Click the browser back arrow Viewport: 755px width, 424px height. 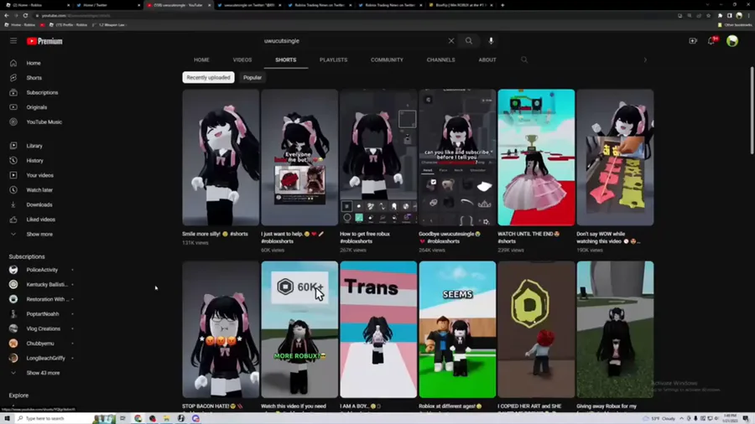coord(6,15)
